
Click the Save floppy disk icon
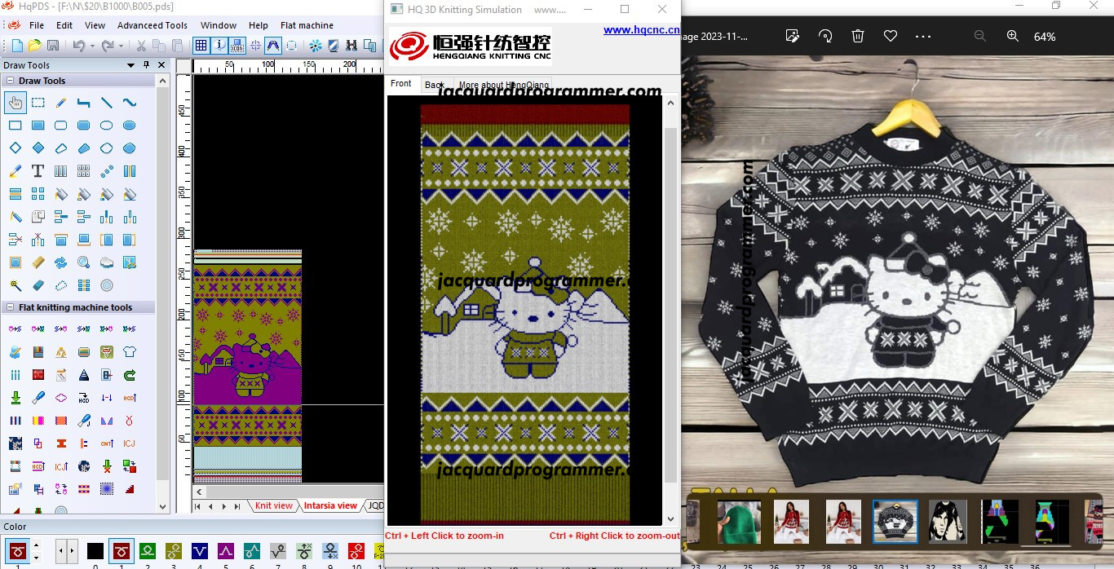(53, 46)
